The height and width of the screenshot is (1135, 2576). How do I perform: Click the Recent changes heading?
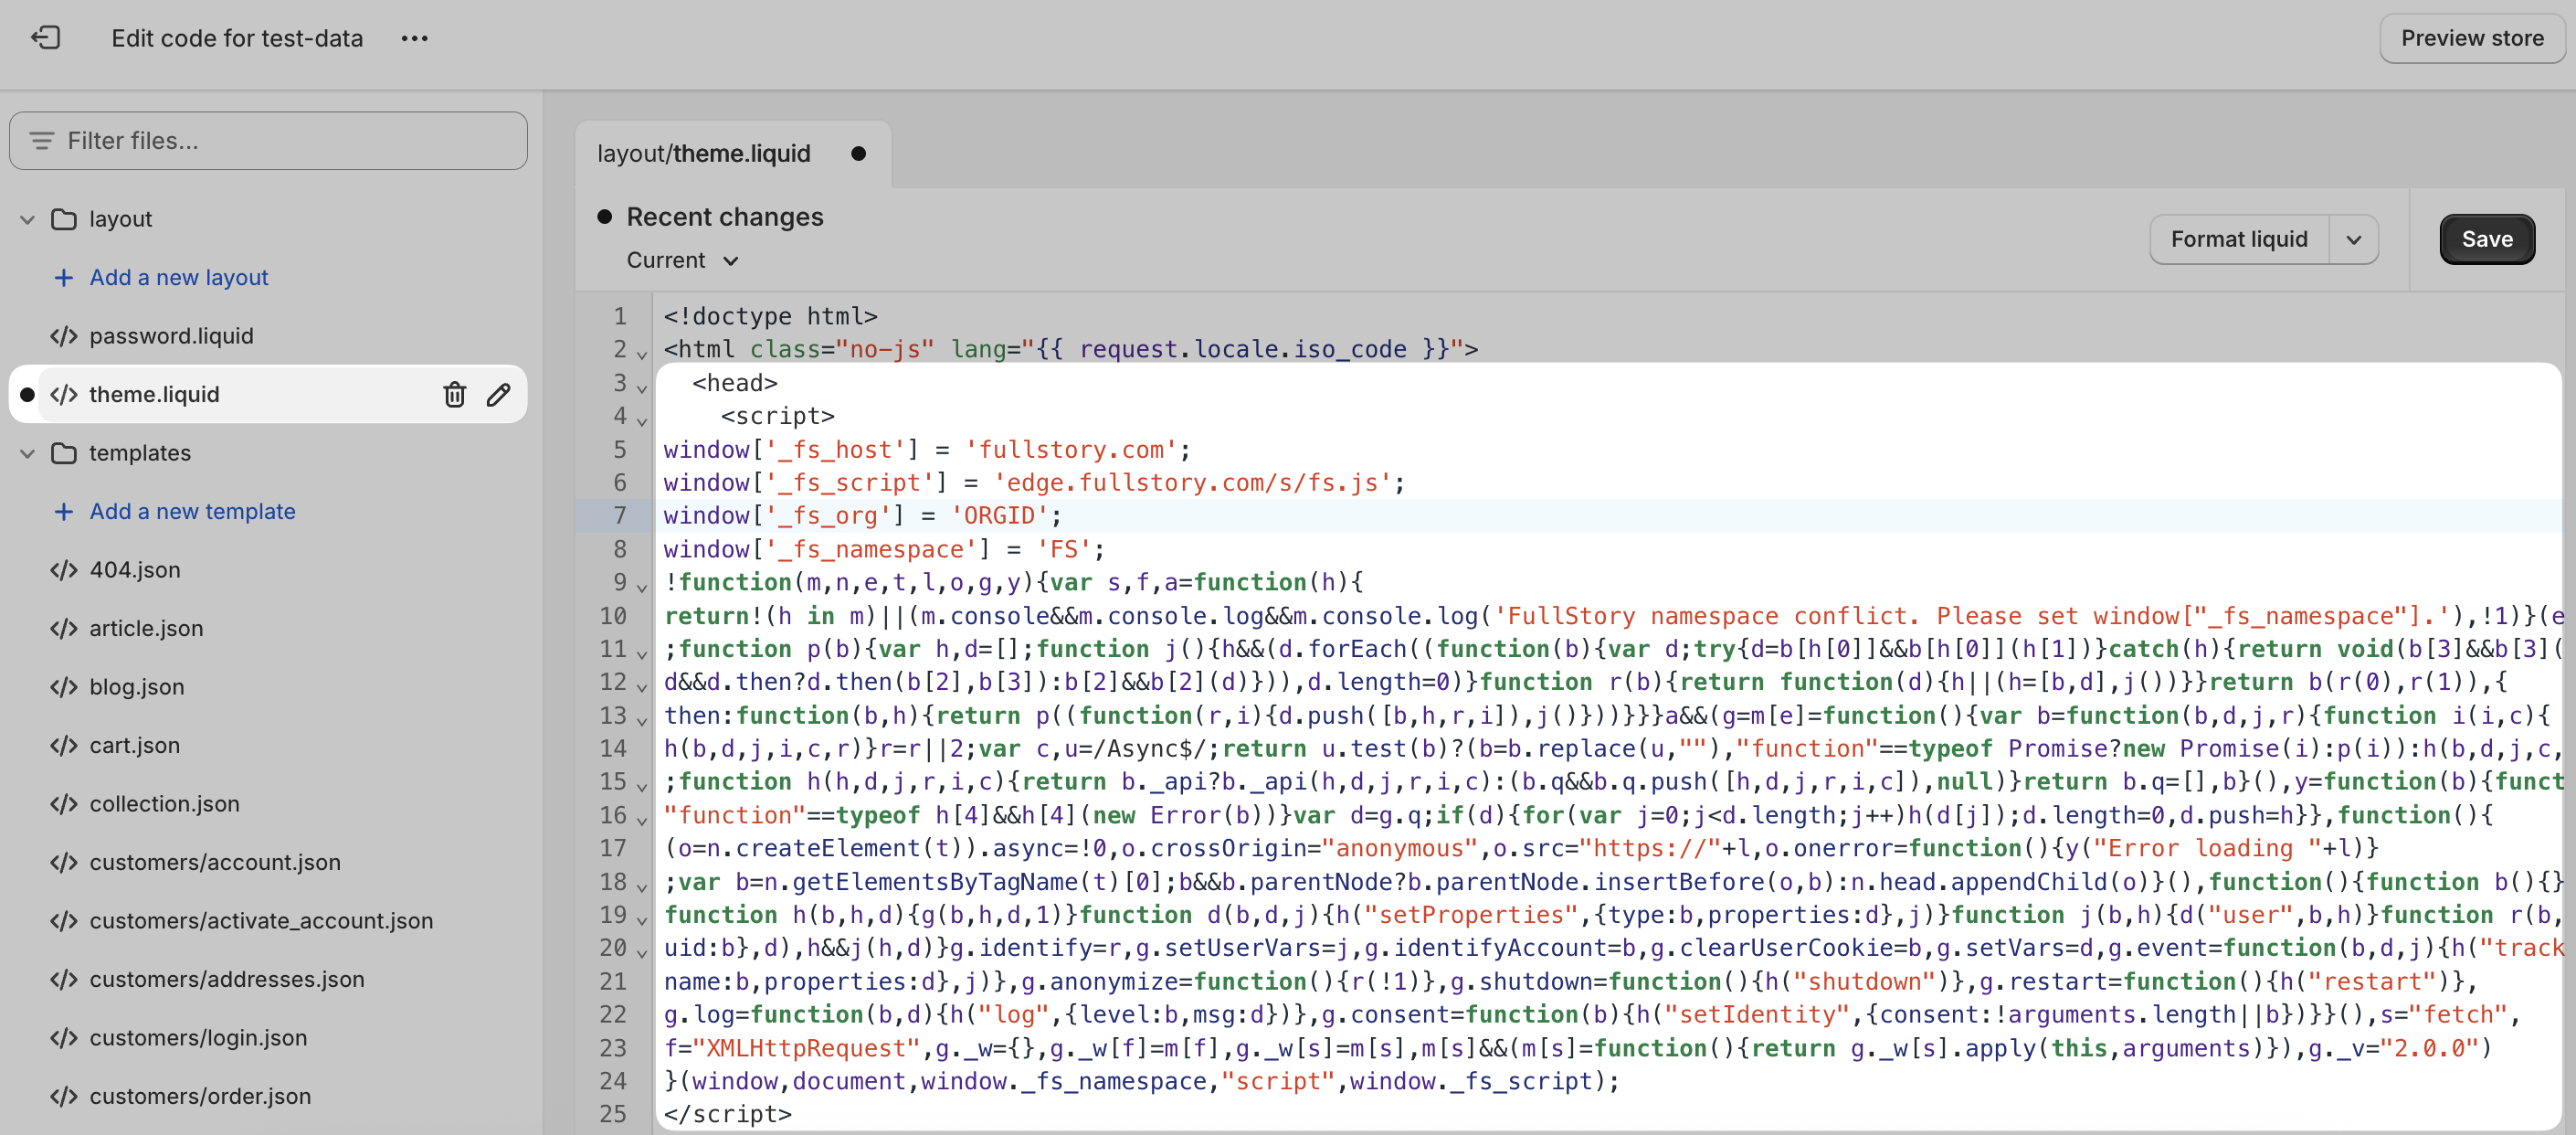(725, 217)
